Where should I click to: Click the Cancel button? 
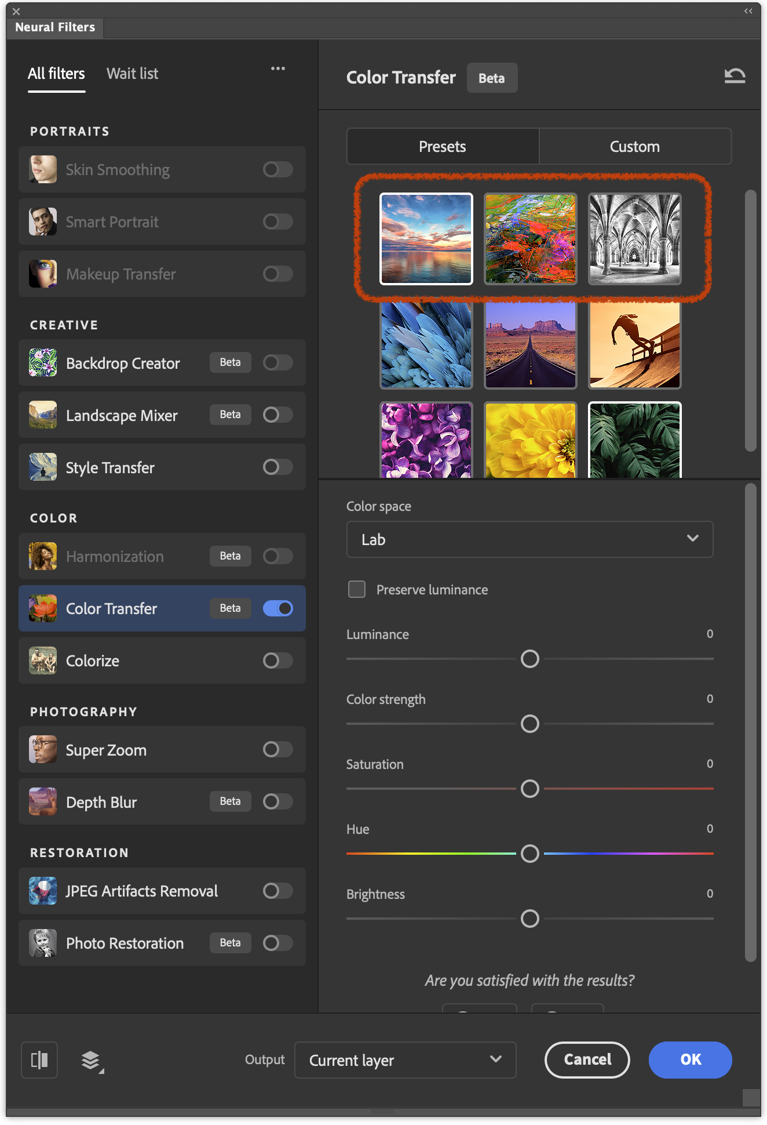click(x=587, y=1060)
